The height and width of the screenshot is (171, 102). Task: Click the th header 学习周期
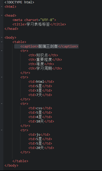click(44, 69)
